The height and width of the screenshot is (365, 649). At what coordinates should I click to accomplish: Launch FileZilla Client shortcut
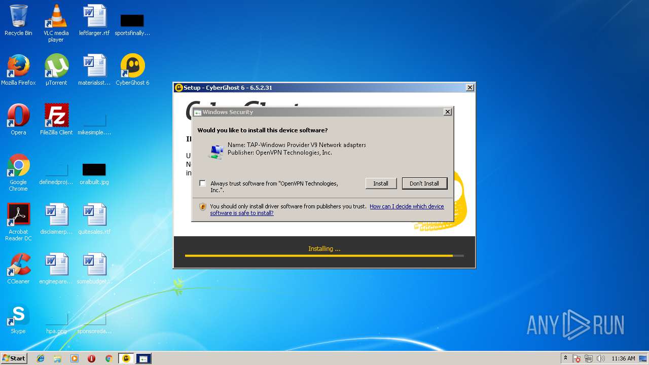pos(56,120)
